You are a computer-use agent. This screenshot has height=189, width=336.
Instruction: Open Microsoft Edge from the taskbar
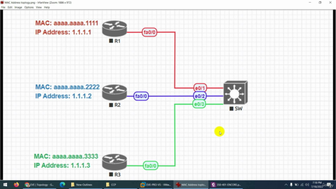click(62, 184)
